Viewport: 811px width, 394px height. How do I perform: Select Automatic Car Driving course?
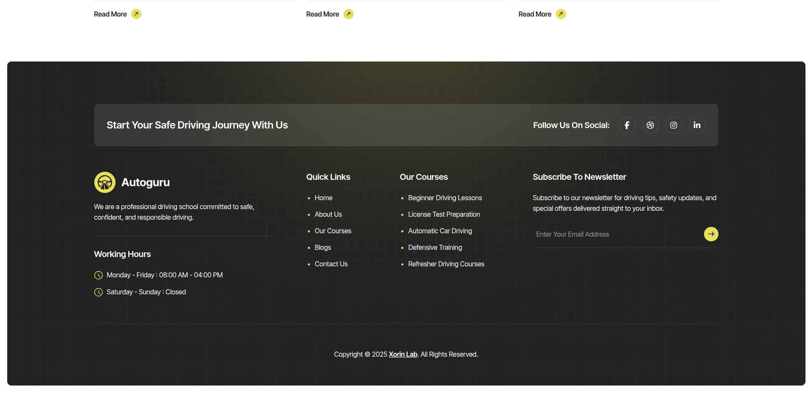[x=440, y=231]
